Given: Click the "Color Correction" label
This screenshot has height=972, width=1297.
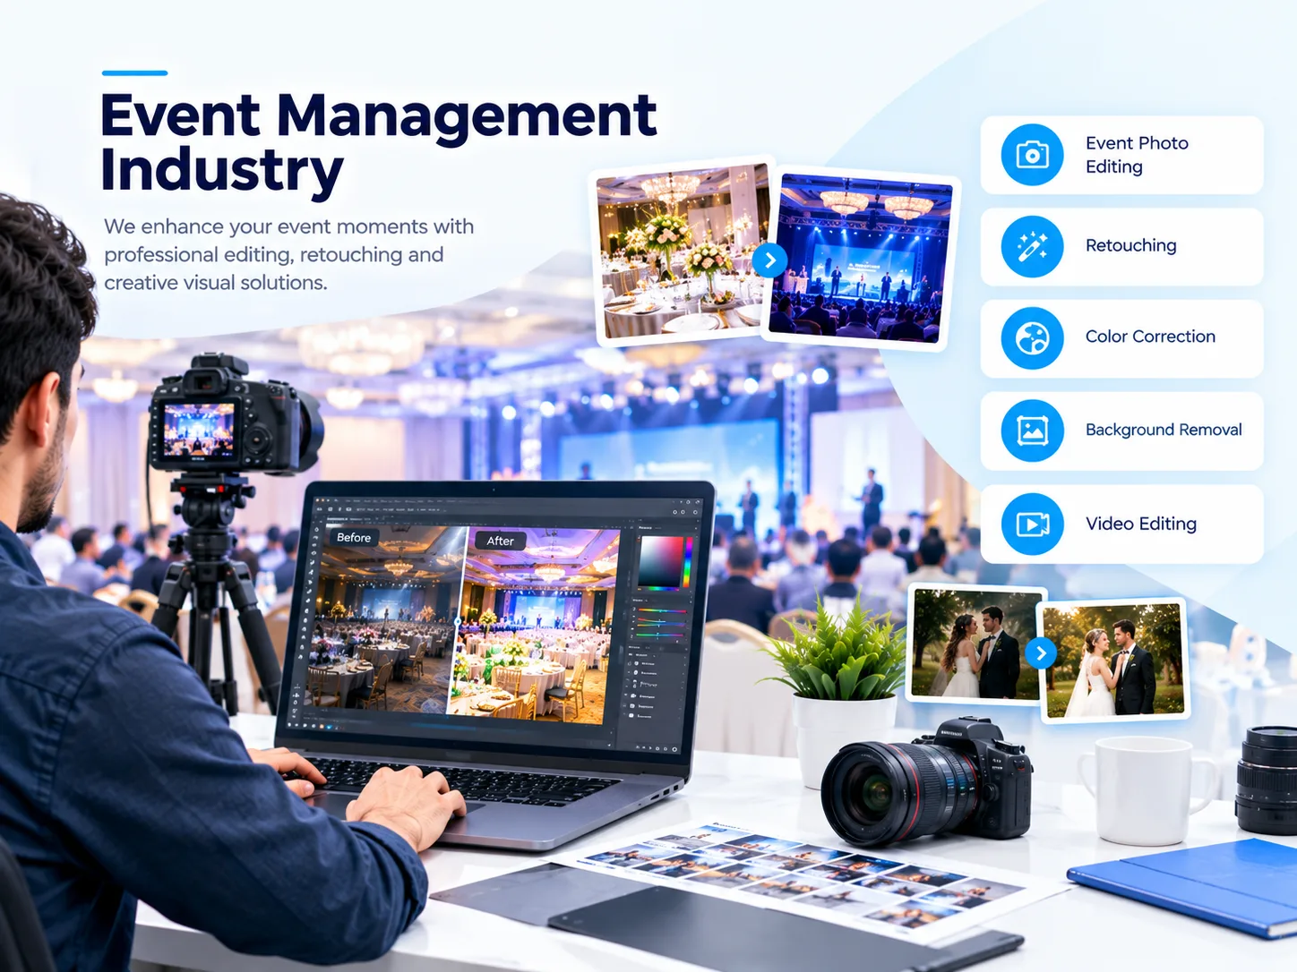Looking at the screenshot, I should pos(1150,337).
